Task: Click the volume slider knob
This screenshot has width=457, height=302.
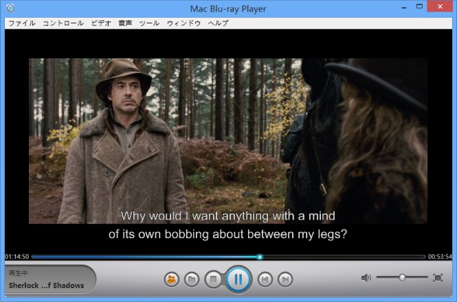Action: (402, 277)
